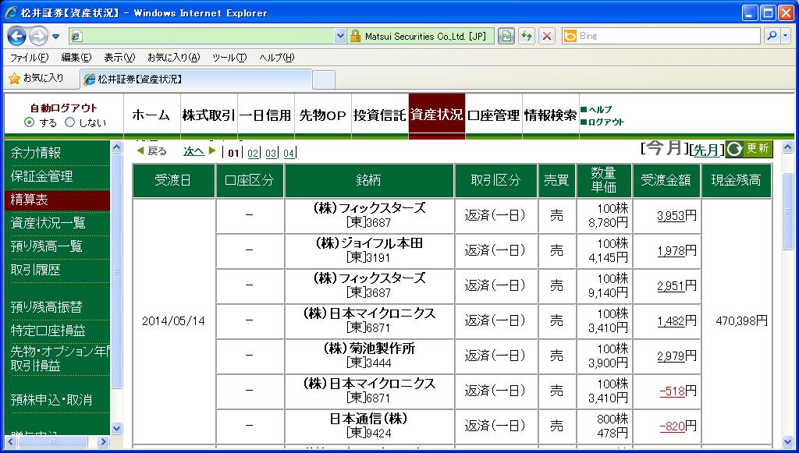Click the security padlock icon
Viewport: 799px width, 453px height.
click(355, 36)
